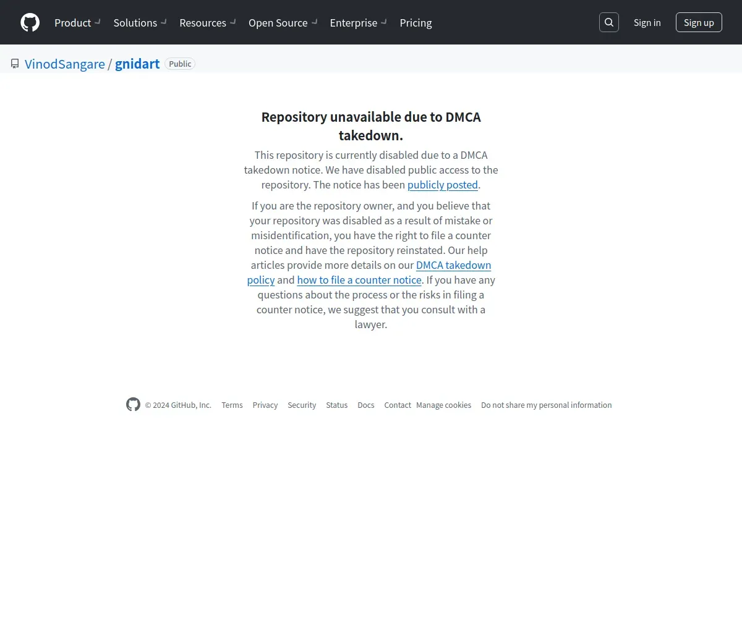
Task: Open the VinodSangare owner profile link
Action: [65, 64]
